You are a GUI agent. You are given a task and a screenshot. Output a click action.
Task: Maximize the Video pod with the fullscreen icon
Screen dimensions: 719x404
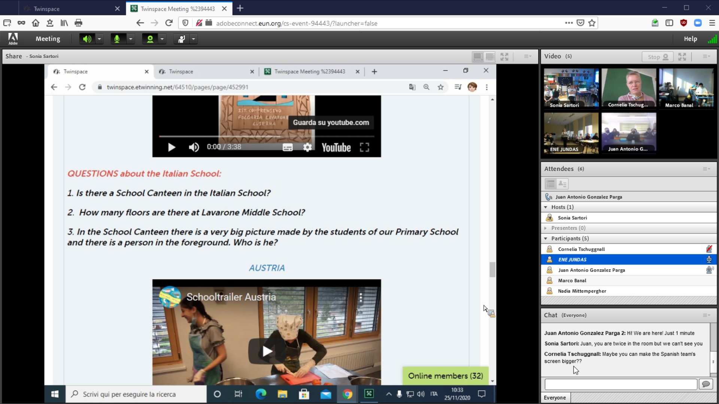pos(682,57)
